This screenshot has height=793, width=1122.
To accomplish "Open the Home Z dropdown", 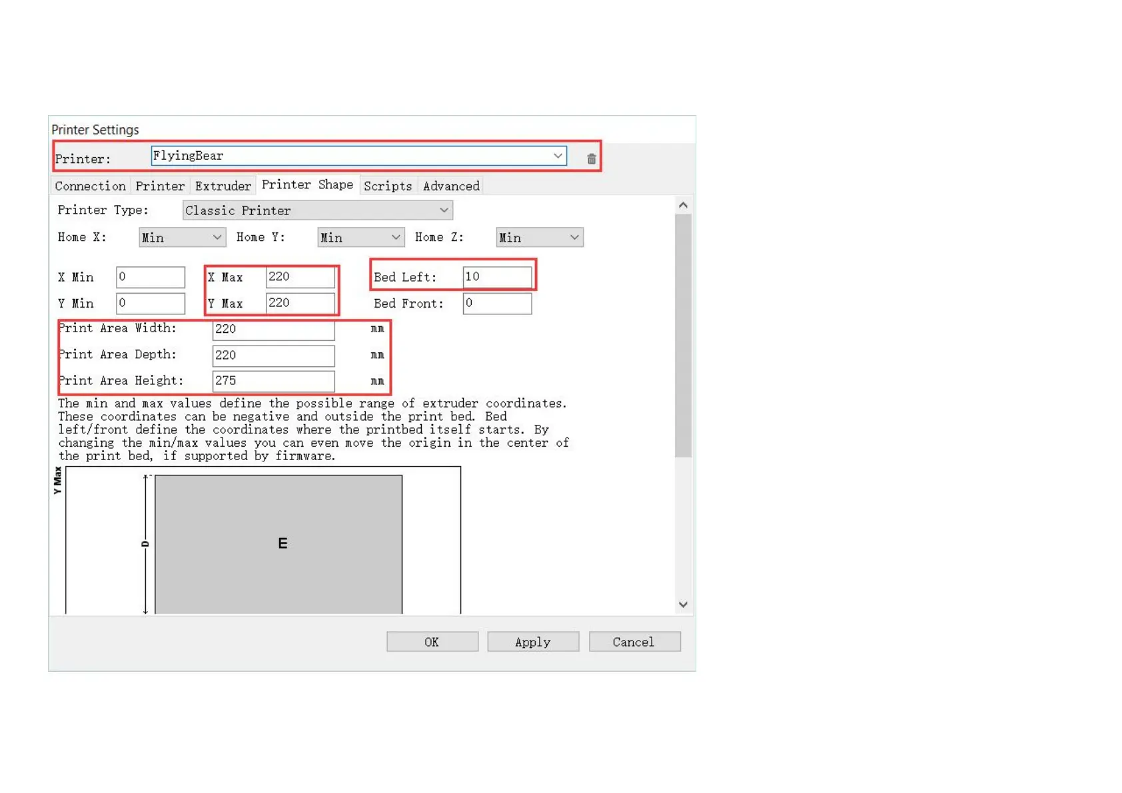I will click(x=540, y=238).
